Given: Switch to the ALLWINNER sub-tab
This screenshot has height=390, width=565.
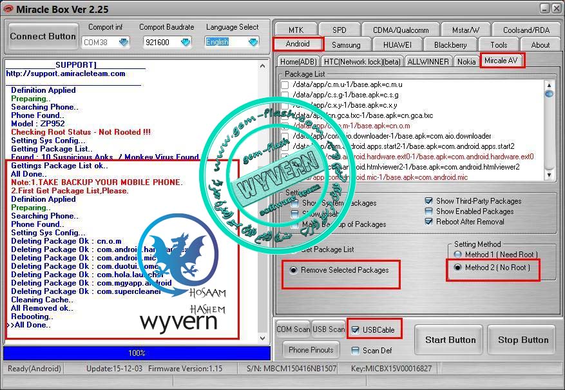Looking at the screenshot, I should point(428,62).
